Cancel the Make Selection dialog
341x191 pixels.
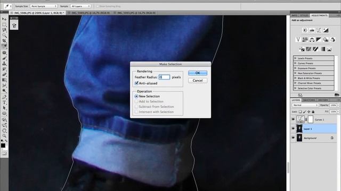coord(198,81)
